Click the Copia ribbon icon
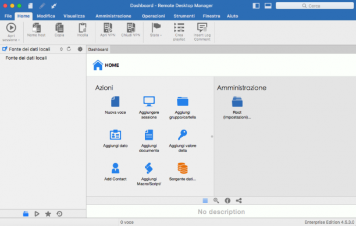The image size is (356, 226). (x=59, y=28)
